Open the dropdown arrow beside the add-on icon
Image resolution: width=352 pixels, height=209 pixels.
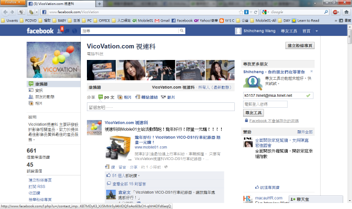37,12
